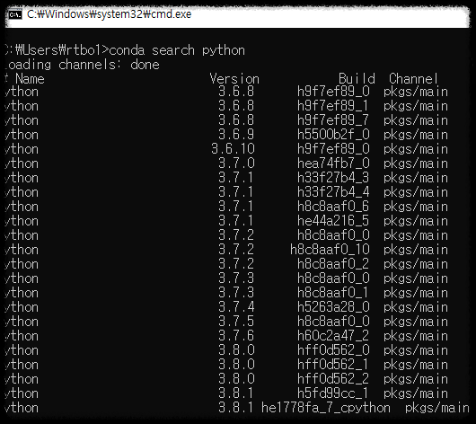Select build string h5fd99cc_1
476x424 pixels.
click(x=333, y=393)
